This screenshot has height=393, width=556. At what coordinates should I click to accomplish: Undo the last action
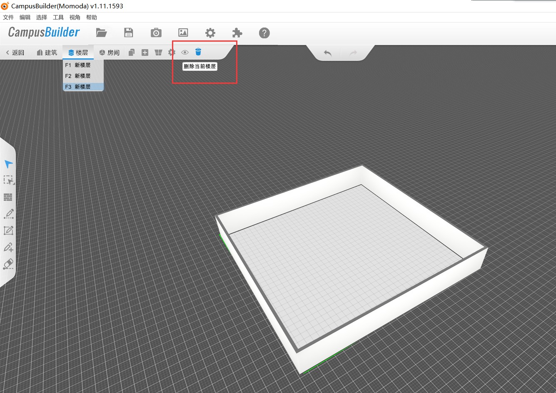click(x=328, y=53)
